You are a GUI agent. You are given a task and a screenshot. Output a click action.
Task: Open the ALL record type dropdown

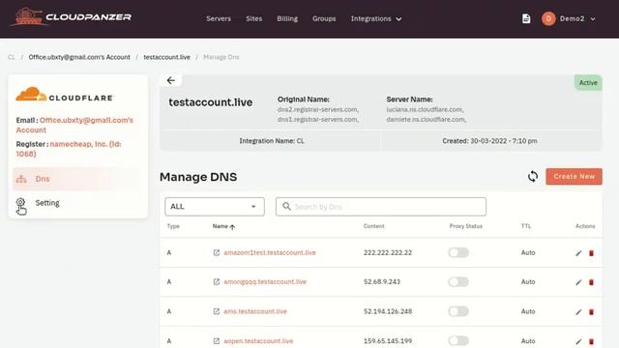[x=215, y=206]
